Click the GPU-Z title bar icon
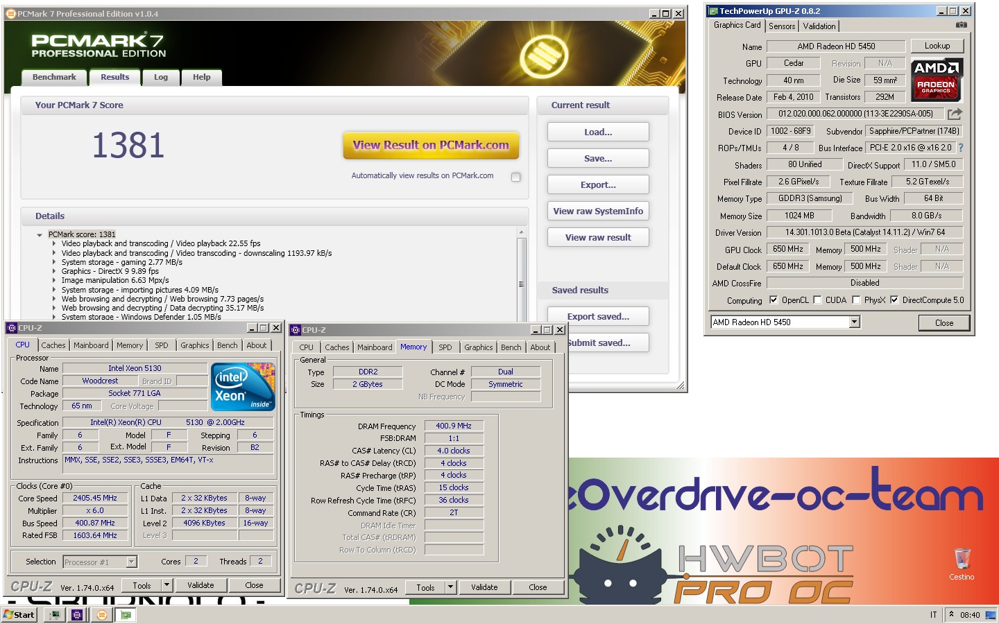This screenshot has height=624, width=999. 713,11
